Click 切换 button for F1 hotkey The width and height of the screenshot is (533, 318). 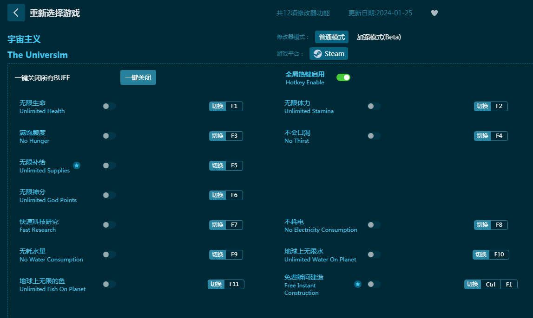[217, 106]
